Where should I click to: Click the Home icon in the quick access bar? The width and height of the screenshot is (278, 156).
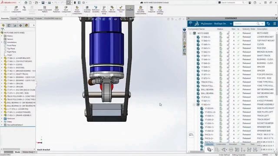[x=26, y=3]
